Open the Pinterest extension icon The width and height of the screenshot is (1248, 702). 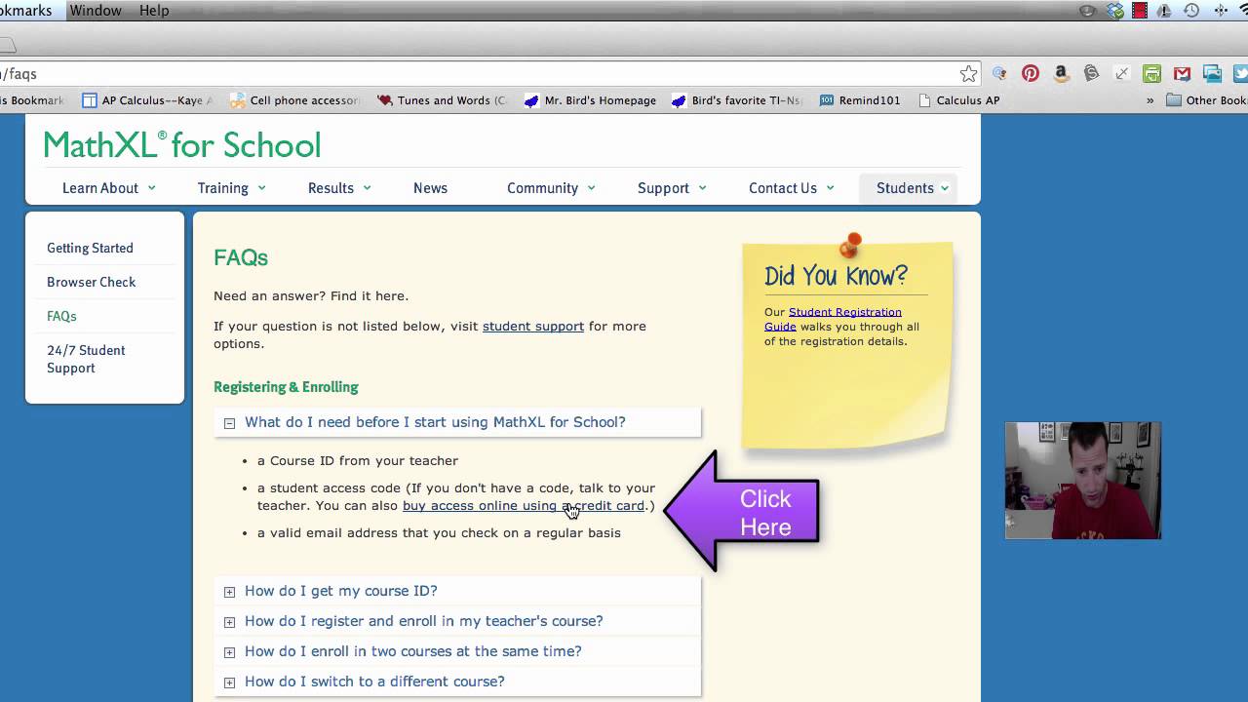pos(1031,73)
